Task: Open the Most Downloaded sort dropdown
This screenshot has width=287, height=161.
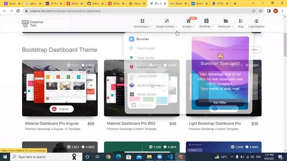Action: point(245,50)
